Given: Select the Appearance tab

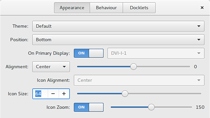Looking at the screenshot, I should [72, 8].
